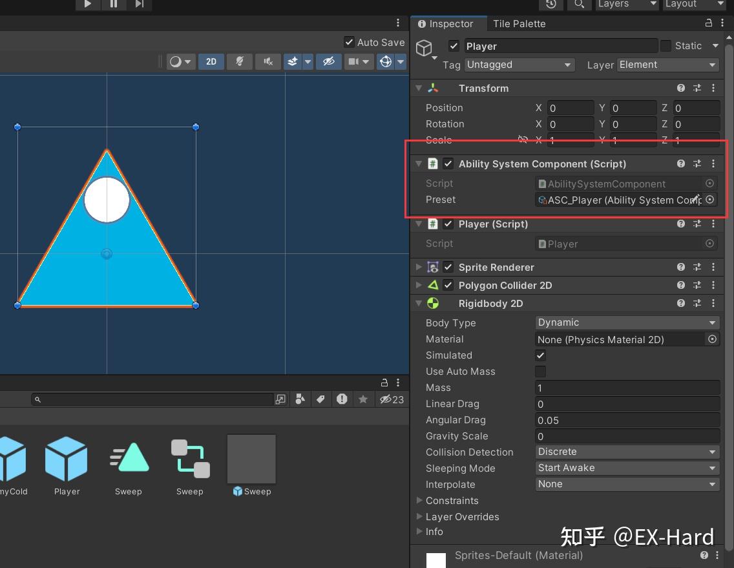
Task: Toggle scene audio mute icon
Action: 267,61
